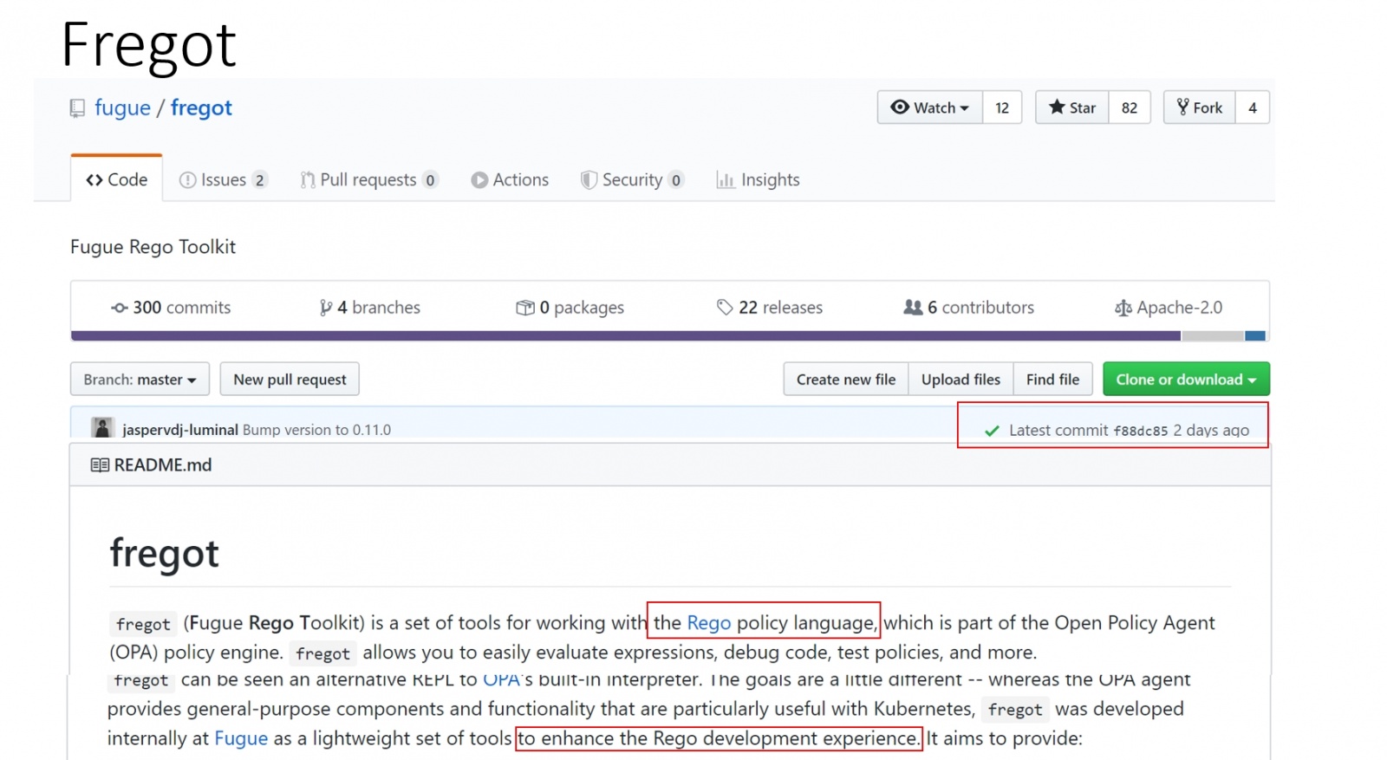This screenshot has height=760, width=1387.
Task: Click the Pull requests tab icon
Action: (308, 180)
